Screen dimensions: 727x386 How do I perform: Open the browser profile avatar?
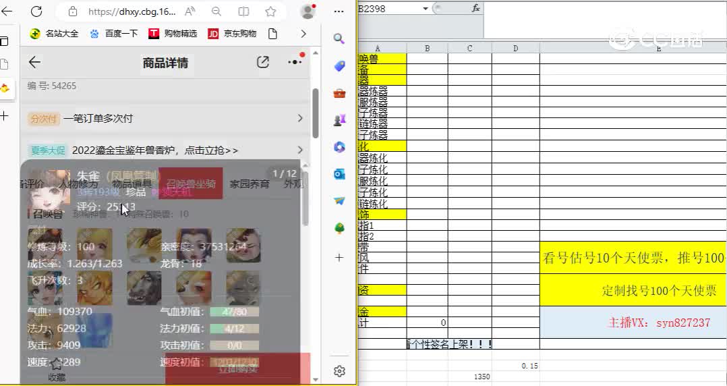(308, 11)
